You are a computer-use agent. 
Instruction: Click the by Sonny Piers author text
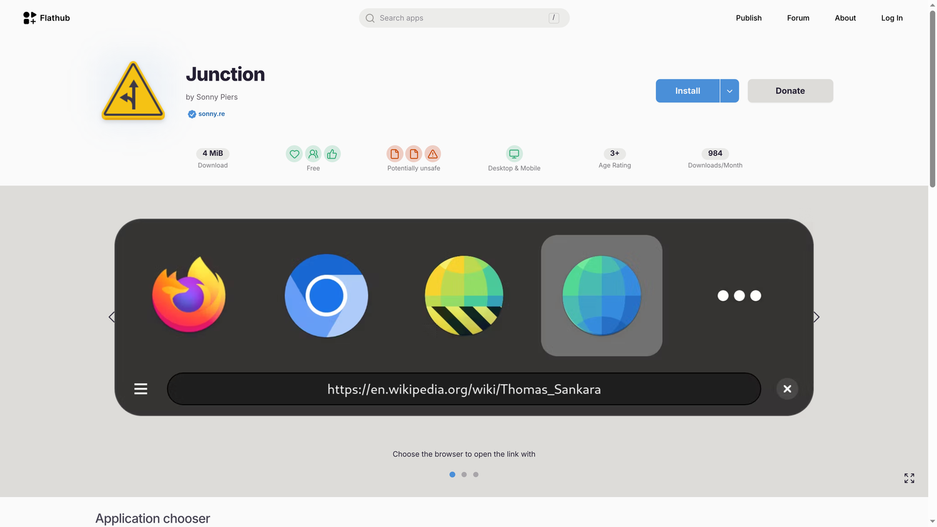(x=212, y=97)
